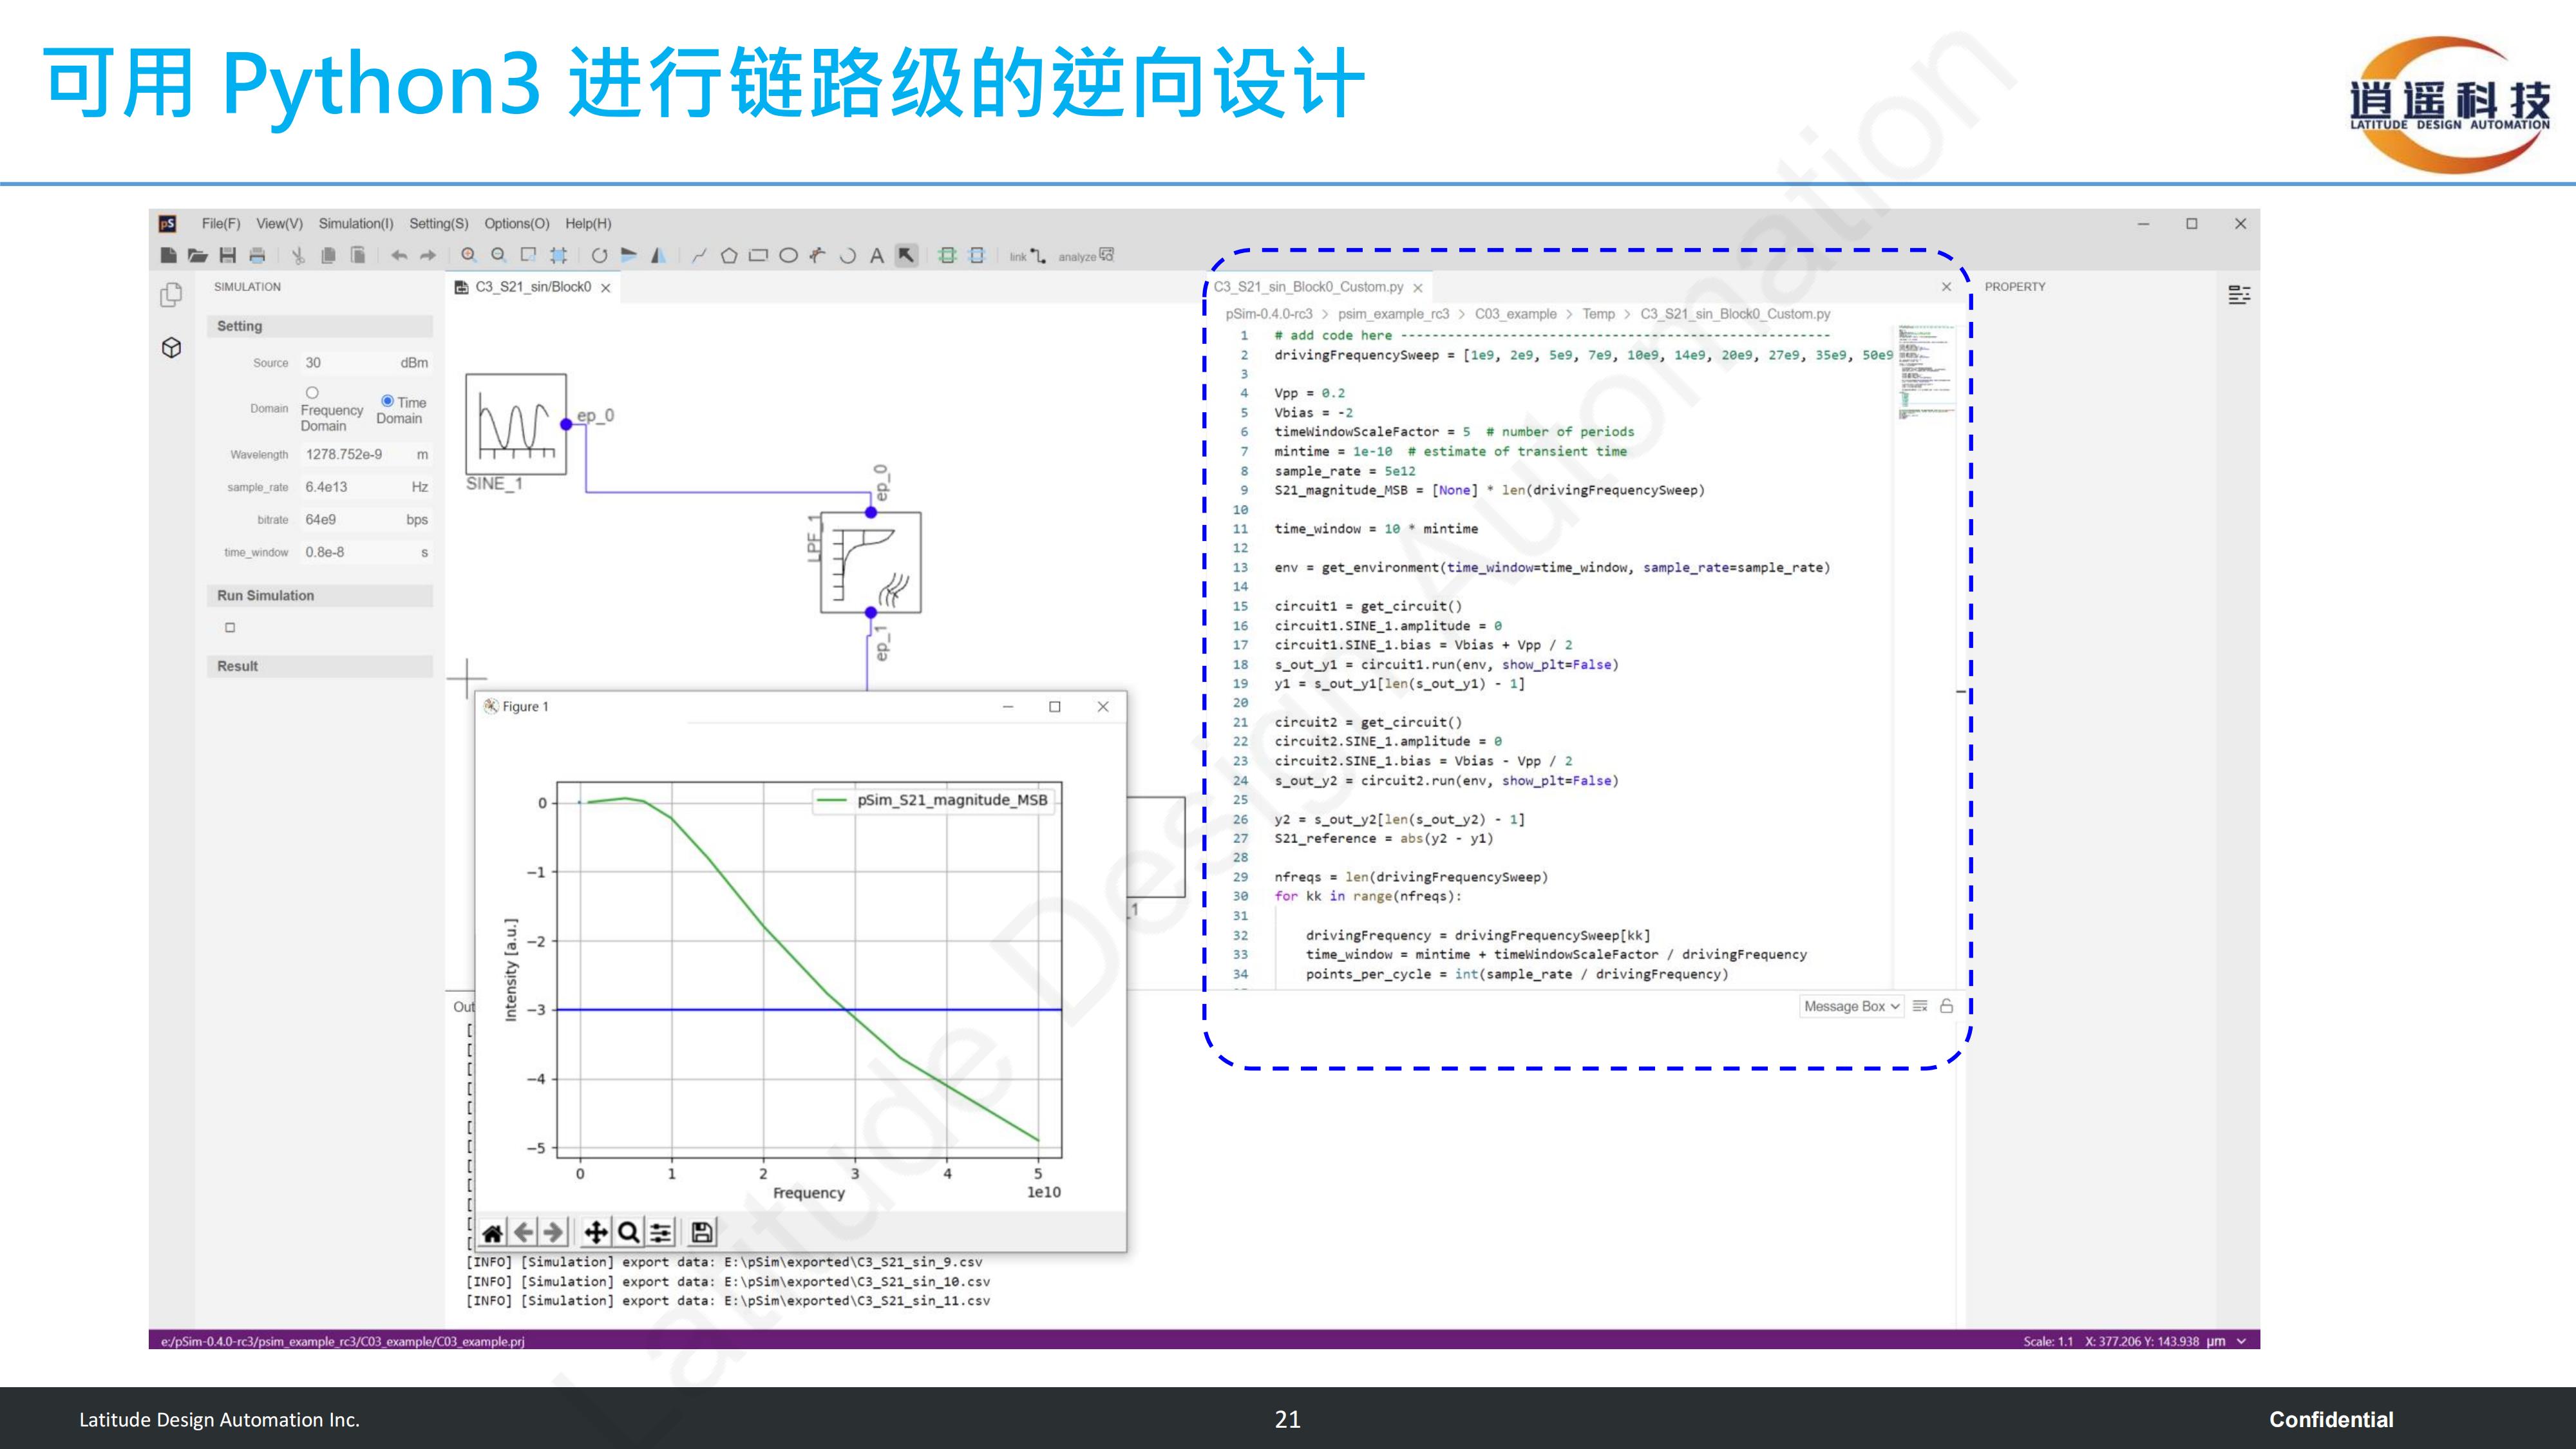Screen dimensions: 2576x1449
Task: Check the Run Simulation checkbox
Action: coord(230,628)
